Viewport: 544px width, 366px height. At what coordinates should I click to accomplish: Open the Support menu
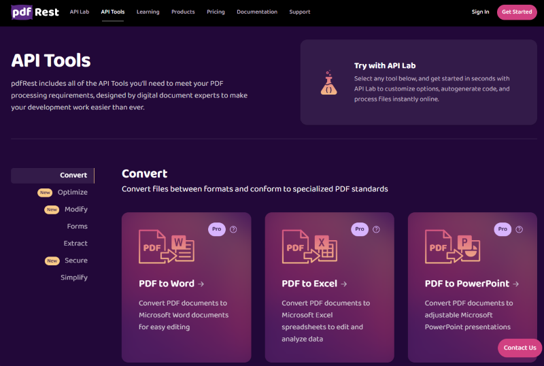click(x=300, y=12)
